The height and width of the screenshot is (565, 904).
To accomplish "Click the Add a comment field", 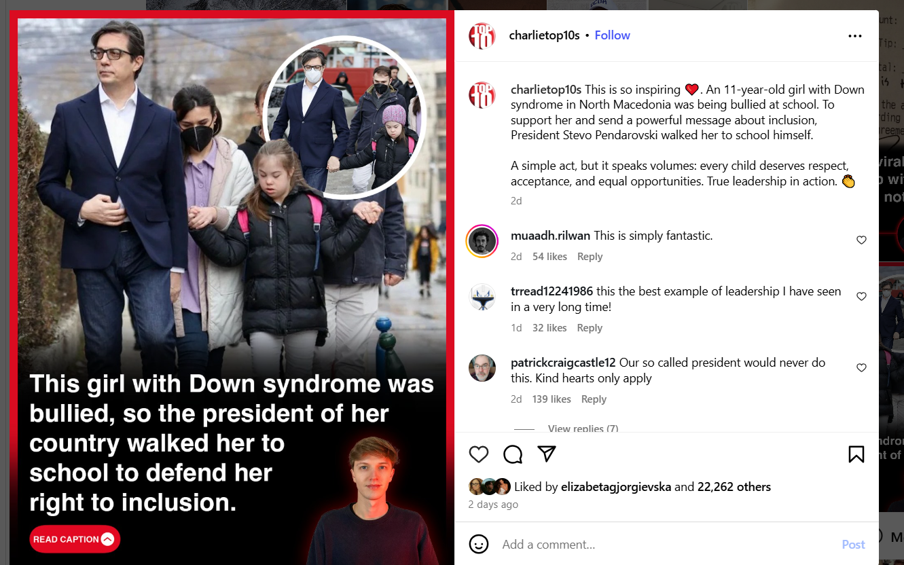I will pyautogui.click(x=666, y=545).
